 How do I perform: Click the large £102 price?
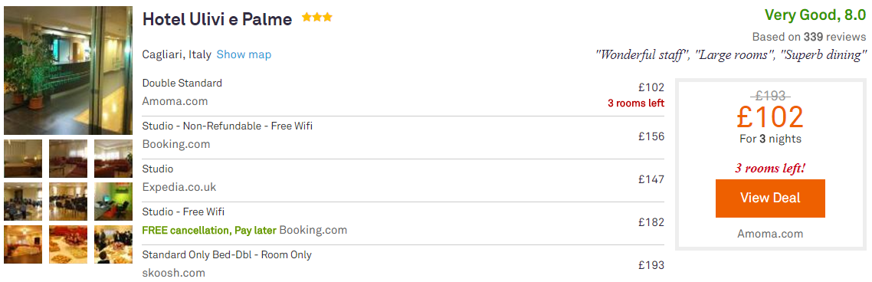pyautogui.click(x=770, y=117)
